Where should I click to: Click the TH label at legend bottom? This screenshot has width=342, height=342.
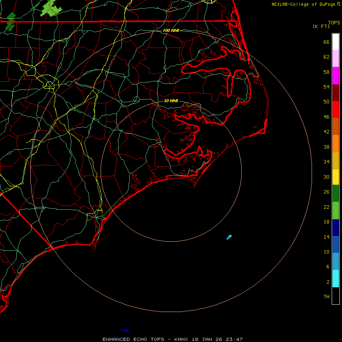click(x=326, y=296)
